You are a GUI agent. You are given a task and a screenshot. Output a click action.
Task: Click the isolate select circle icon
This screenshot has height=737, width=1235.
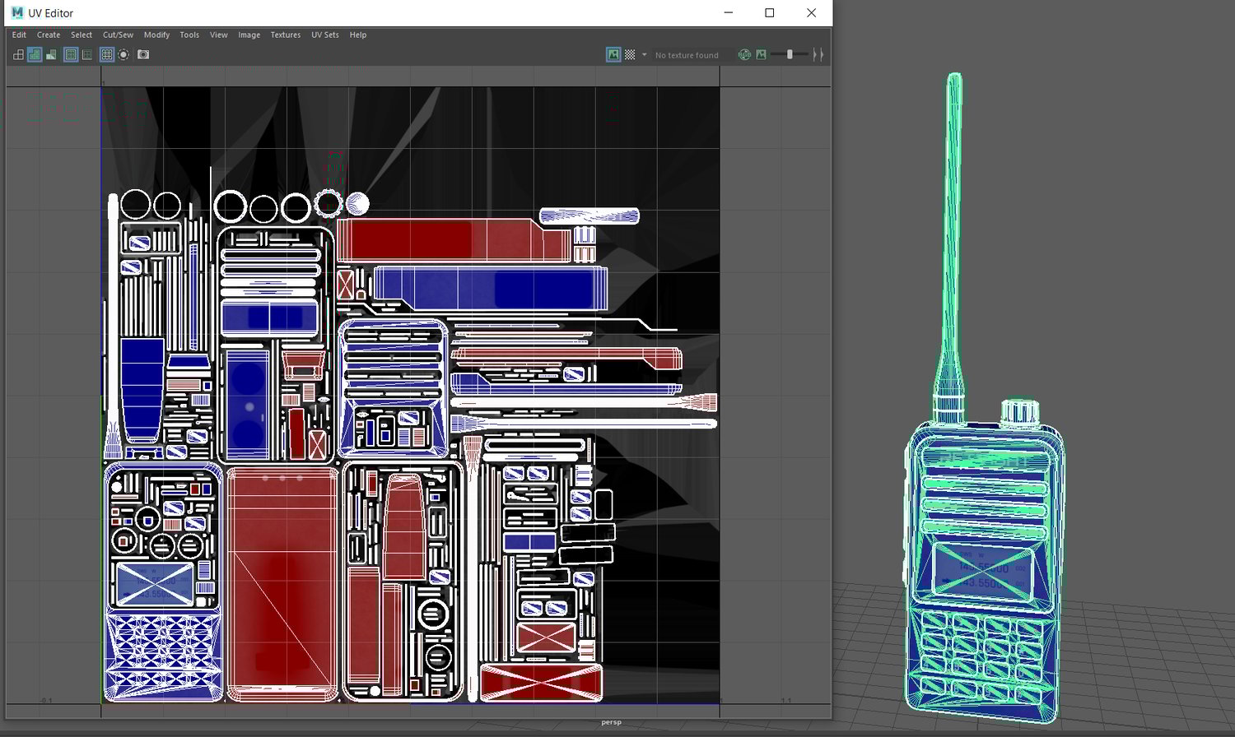click(x=123, y=55)
